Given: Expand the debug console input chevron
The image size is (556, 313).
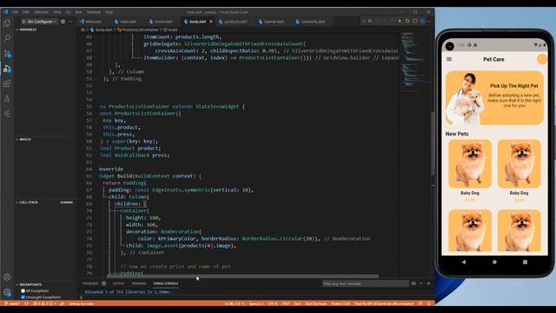Looking at the screenshot, I should coord(81,297).
